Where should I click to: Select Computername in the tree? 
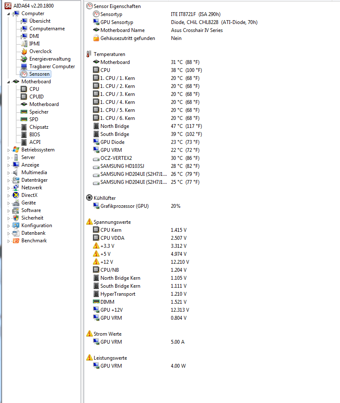tap(47, 29)
